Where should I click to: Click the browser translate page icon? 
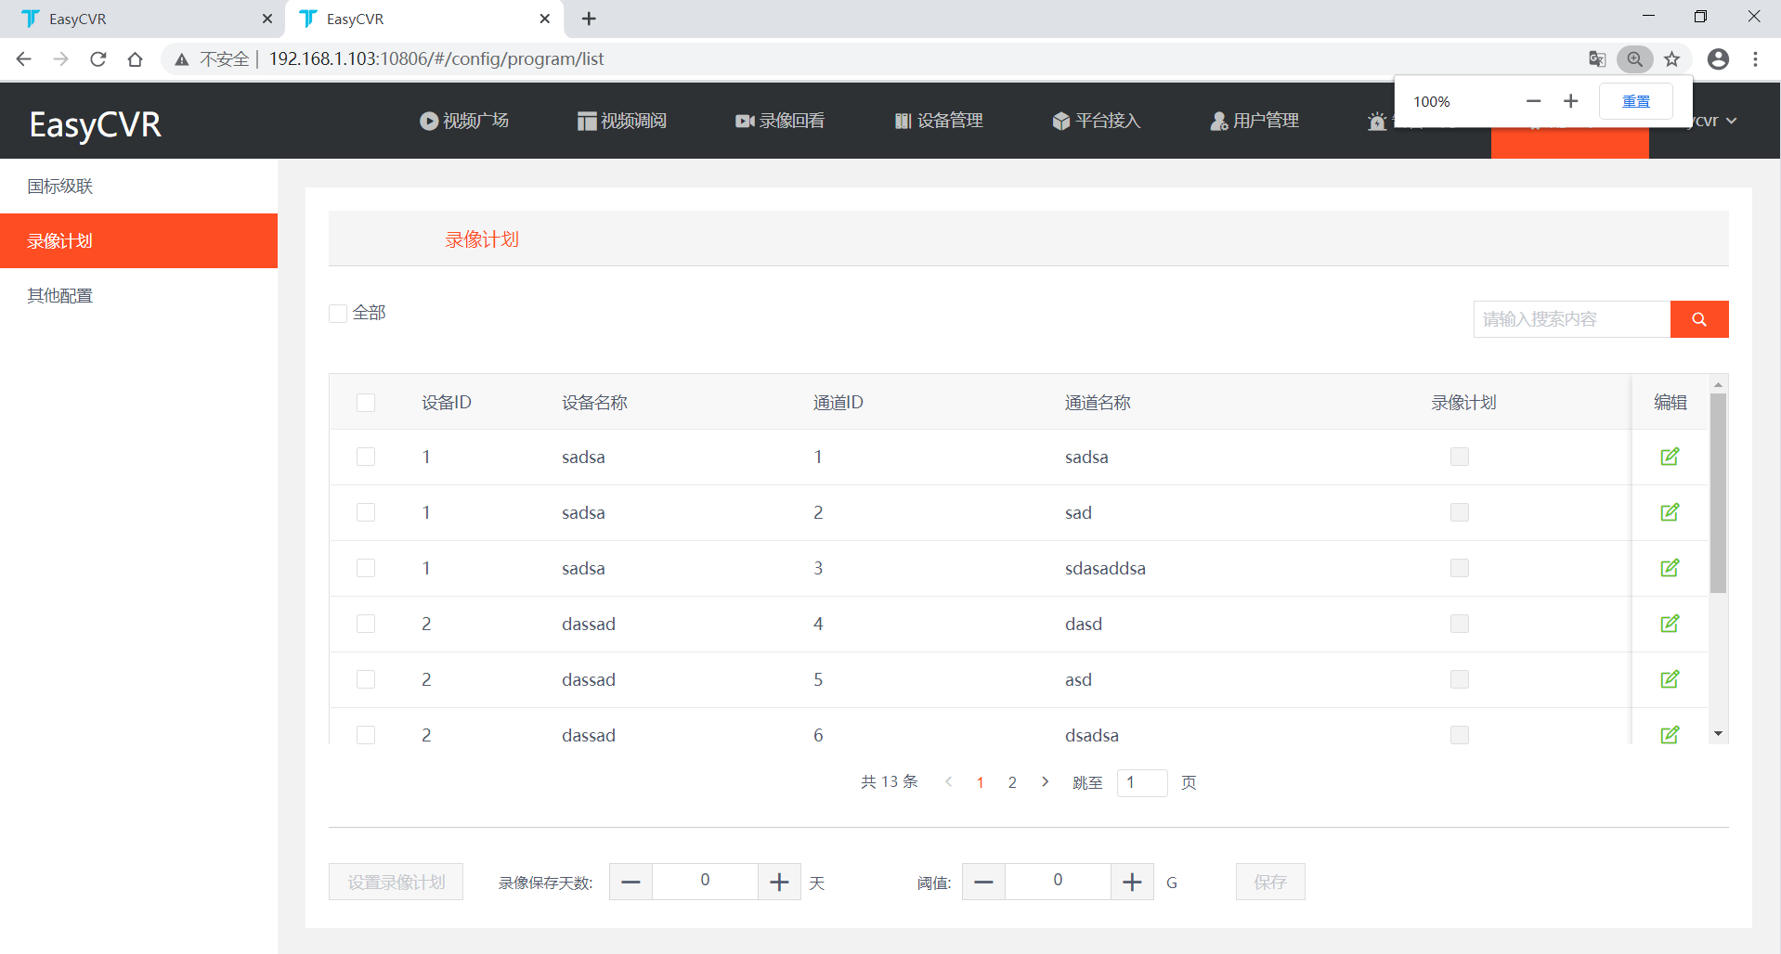[1597, 59]
